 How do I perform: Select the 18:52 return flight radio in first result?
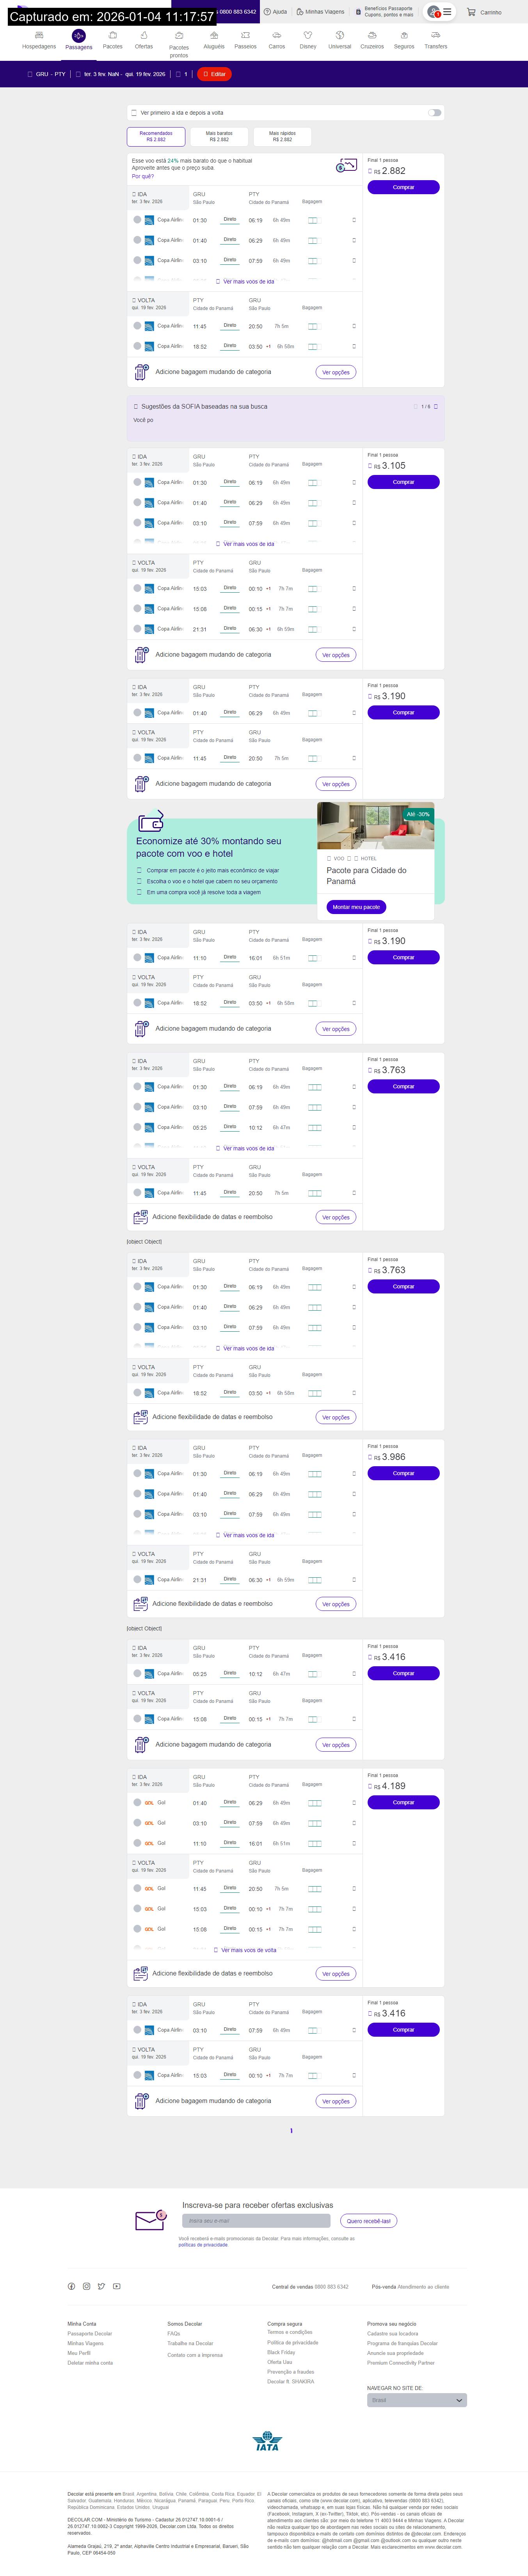137,346
